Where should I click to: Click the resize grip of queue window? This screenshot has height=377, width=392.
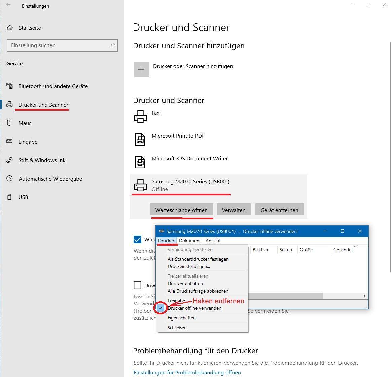366,307
